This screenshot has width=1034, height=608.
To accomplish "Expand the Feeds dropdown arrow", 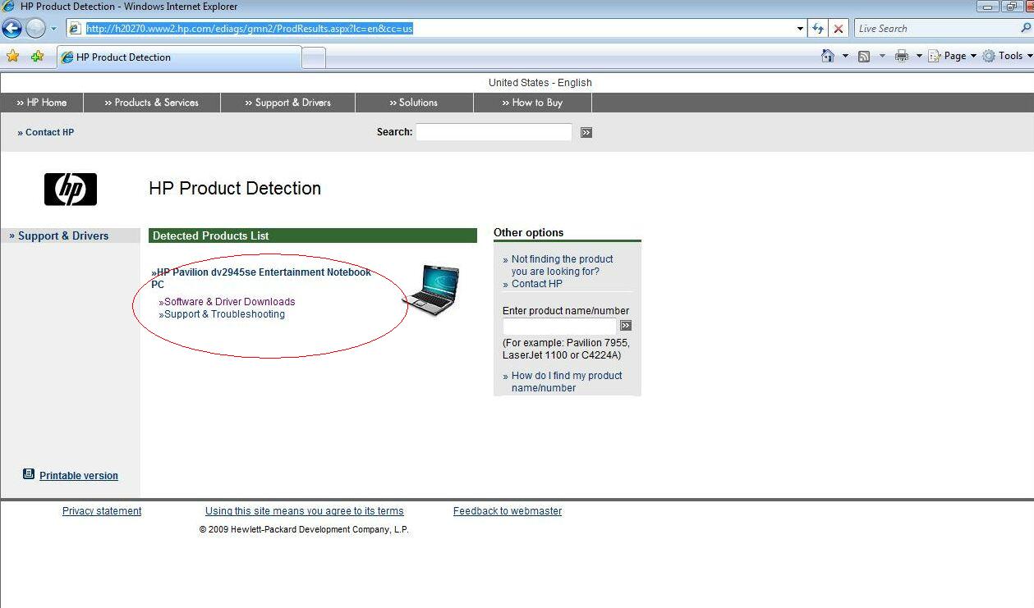I will 883,56.
